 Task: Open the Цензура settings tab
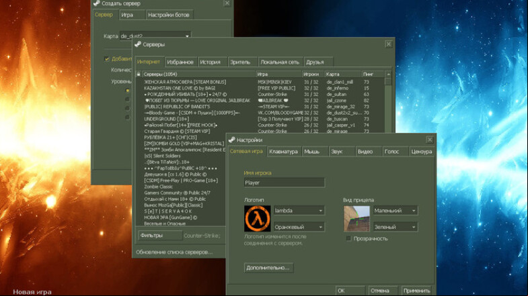click(422, 152)
